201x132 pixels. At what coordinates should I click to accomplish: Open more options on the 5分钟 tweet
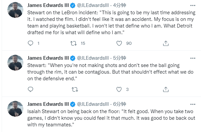tap(193, 58)
